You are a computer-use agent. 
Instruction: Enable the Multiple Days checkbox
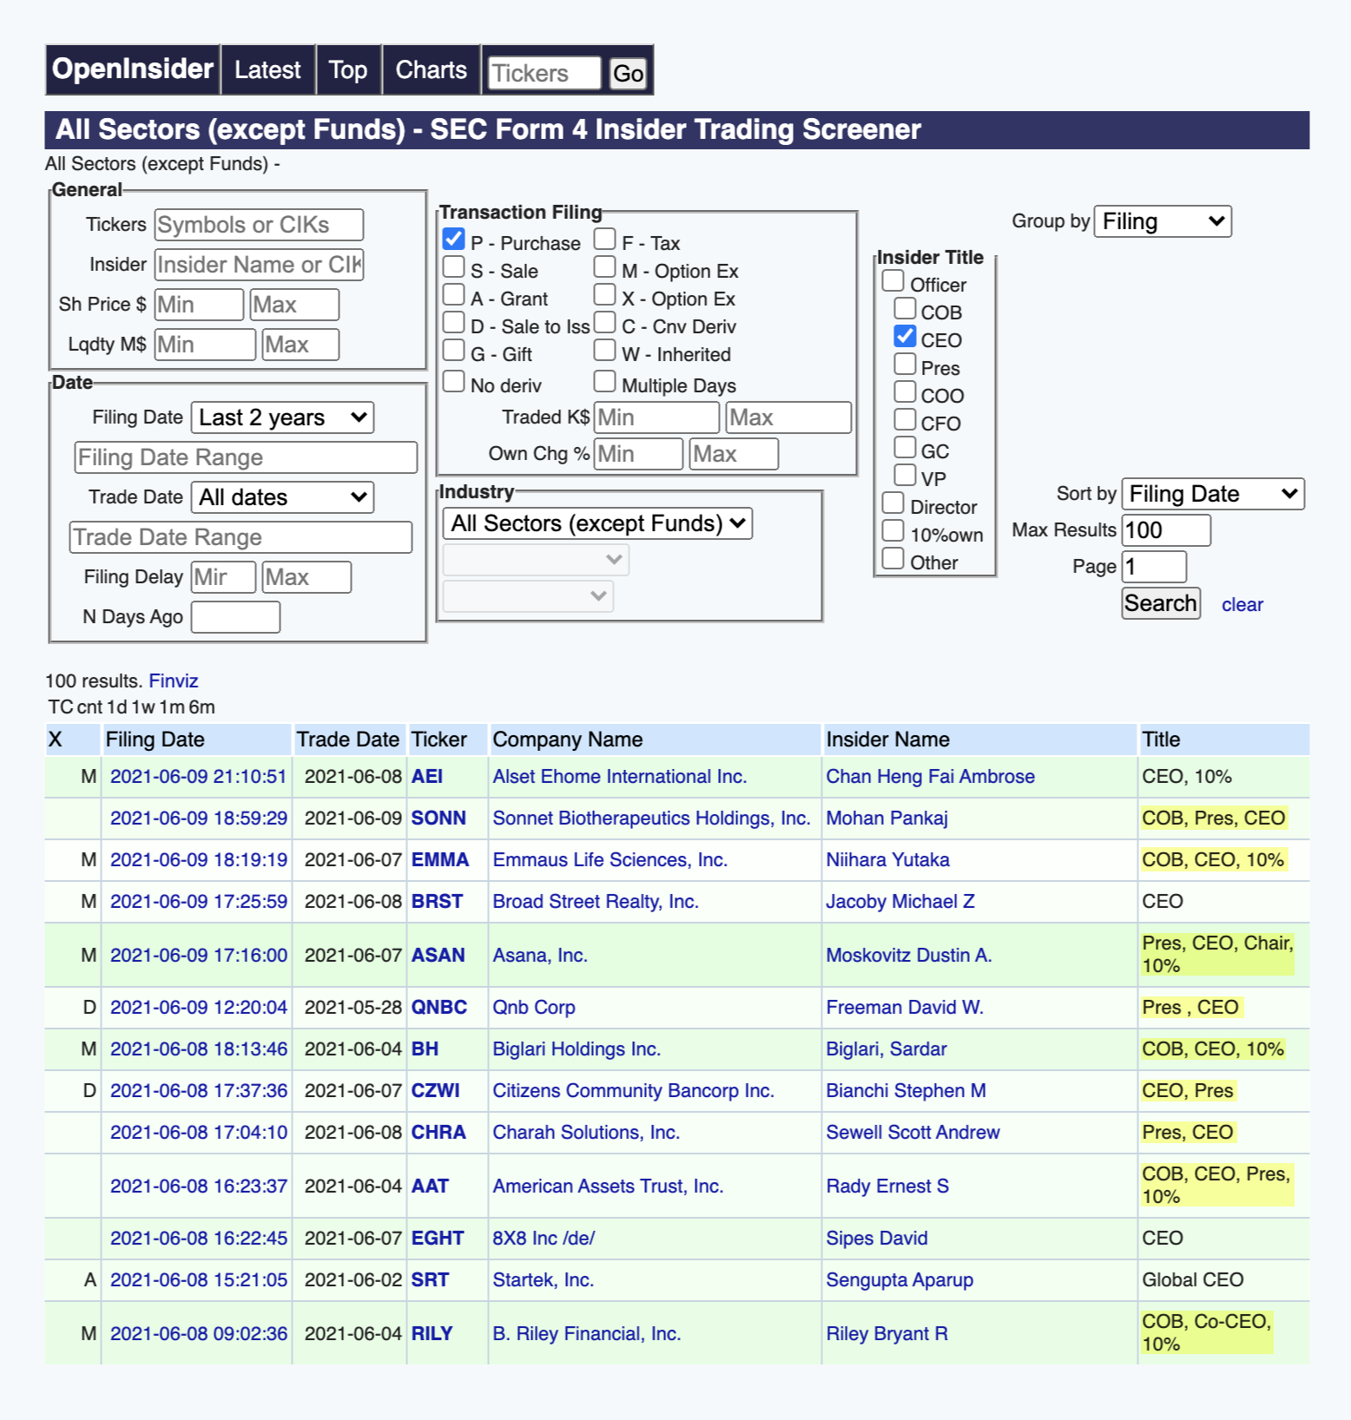click(604, 382)
